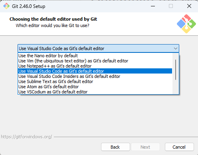
Task: Select Sublime Text as default editor
Action: (95, 81)
